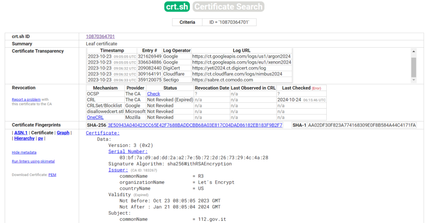429x223 pixels.
Task: Click the Report a problem link
Action: pos(26,100)
